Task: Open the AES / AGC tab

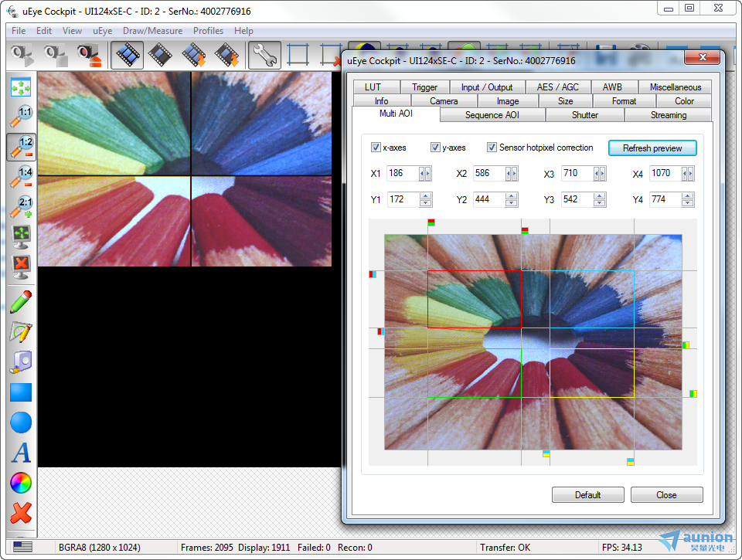Action: [x=557, y=87]
